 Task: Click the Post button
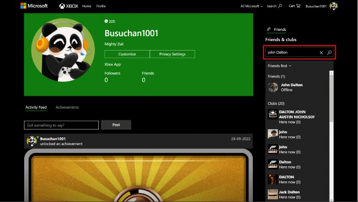[x=116, y=125]
